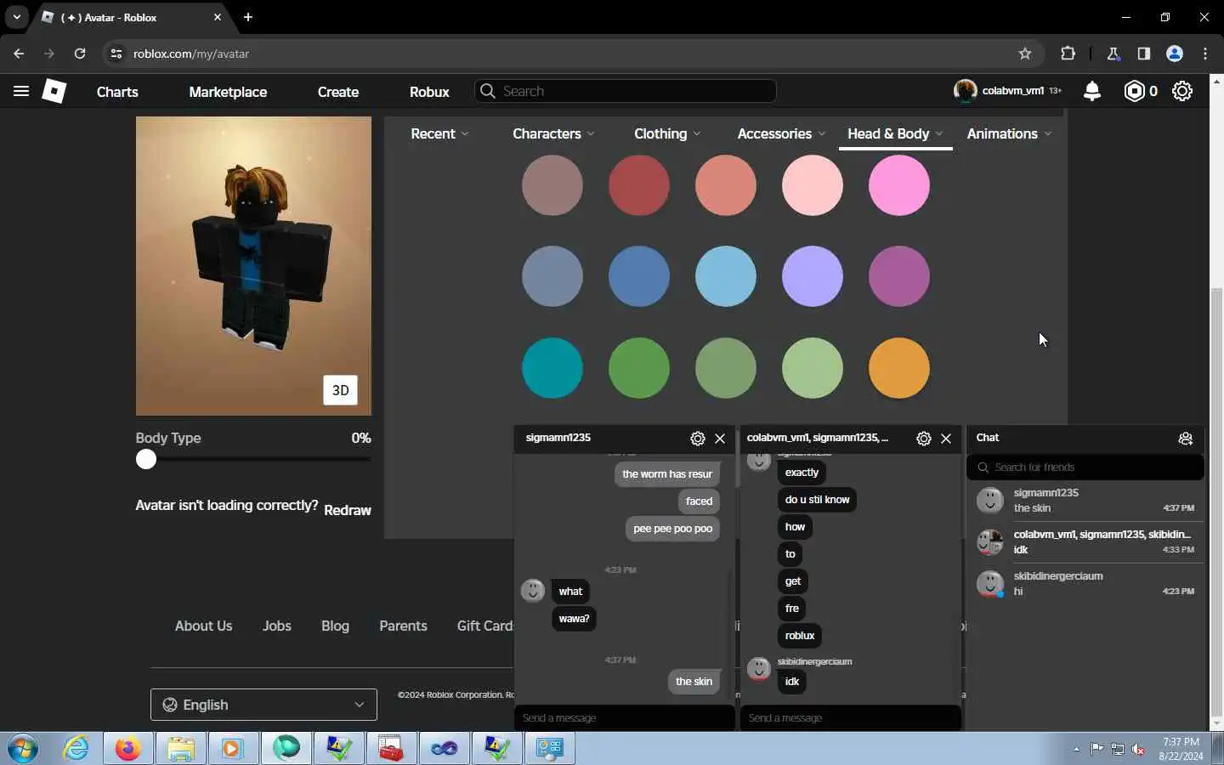
Task: Open group chat settings gear
Action: coord(924,439)
